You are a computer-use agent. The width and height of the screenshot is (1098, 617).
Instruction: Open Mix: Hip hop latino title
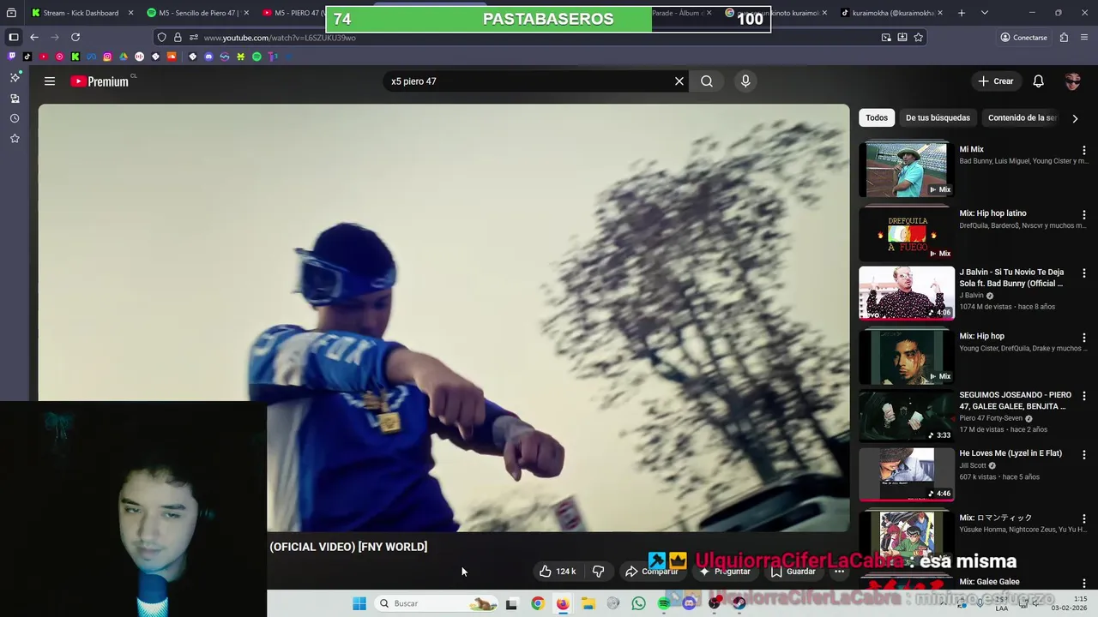point(992,213)
